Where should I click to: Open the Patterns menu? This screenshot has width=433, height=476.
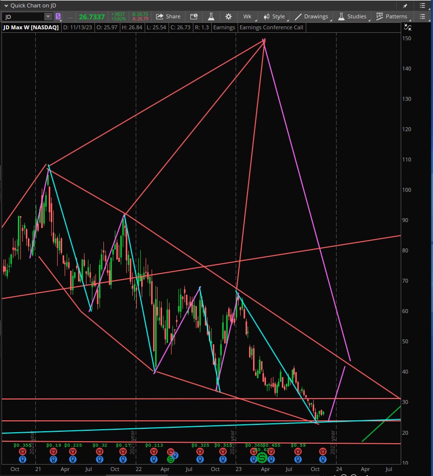pyautogui.click(x=392, y=16)
